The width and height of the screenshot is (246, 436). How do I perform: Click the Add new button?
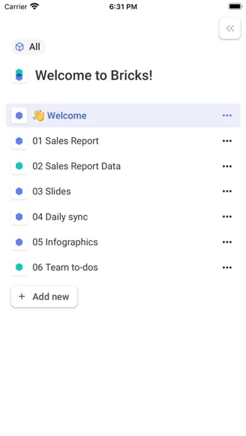coord(44,296)
